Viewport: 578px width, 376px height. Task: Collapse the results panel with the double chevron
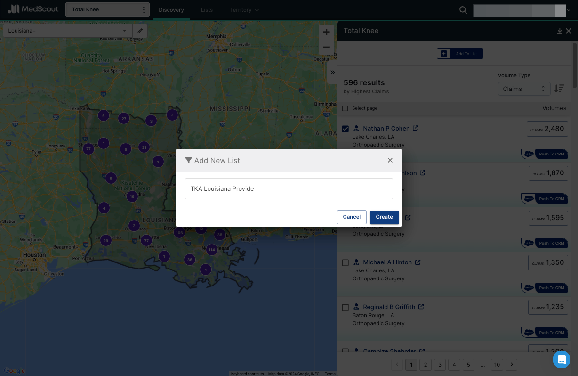point(333,72)
